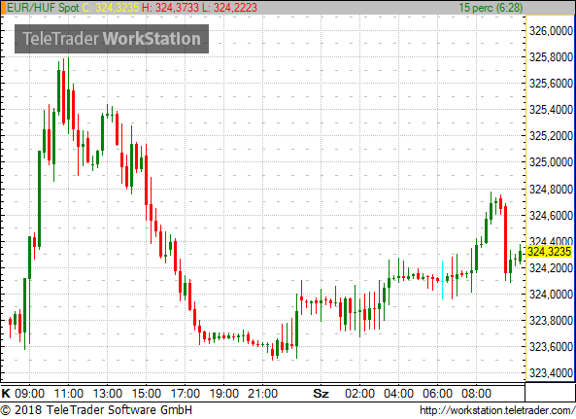Click the EUR/HUF Spot title label
Image resolution: width=576 pixels, height=419 pixels.
point(43,8)
